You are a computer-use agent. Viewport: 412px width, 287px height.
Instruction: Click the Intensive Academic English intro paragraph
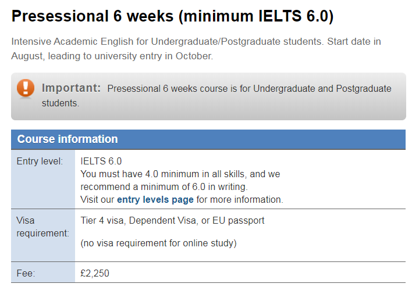click(x=196, y=49)
